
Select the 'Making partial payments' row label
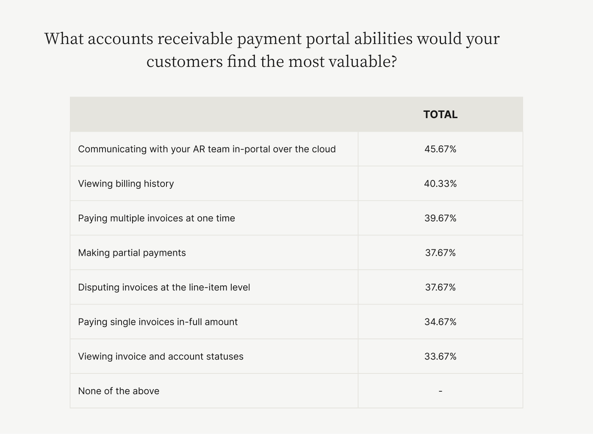(132, 253)
